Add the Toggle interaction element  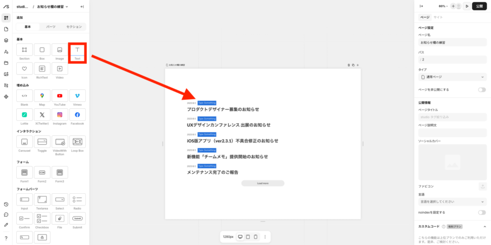click(42, 142)
